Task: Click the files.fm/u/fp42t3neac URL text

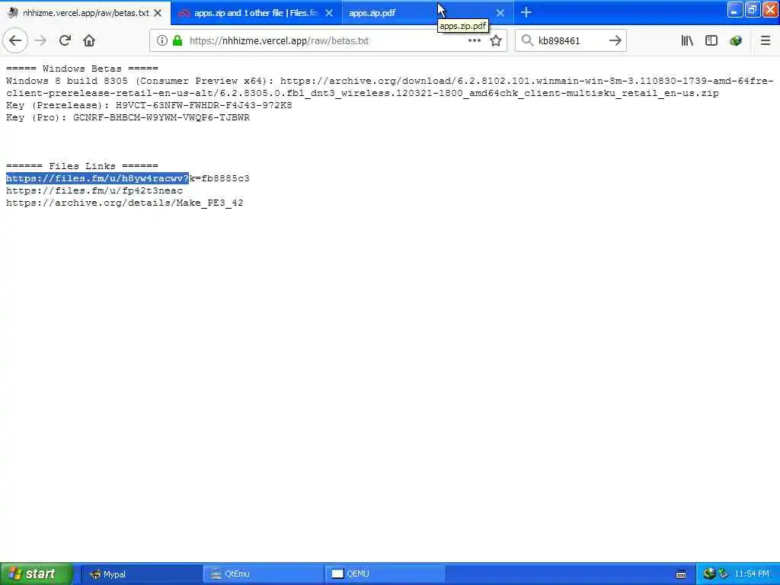Action: tap(94, 190)
